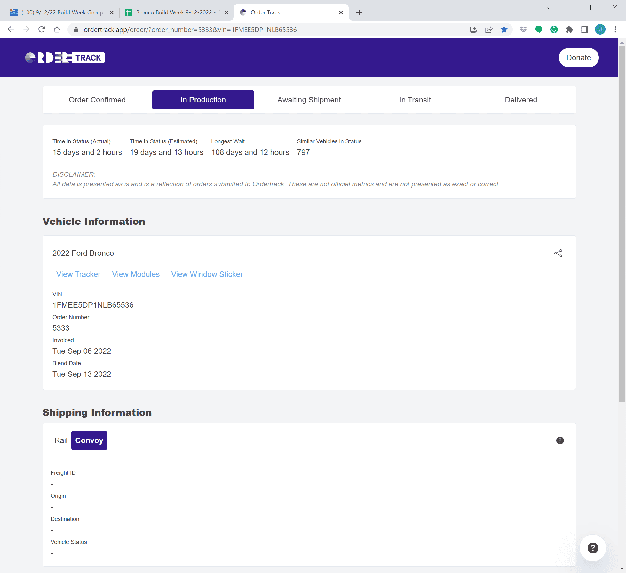The width and height of the screenshot is (626, 573).
Task: Select the Convoy shipping toggle
Action: click(89, 440)
